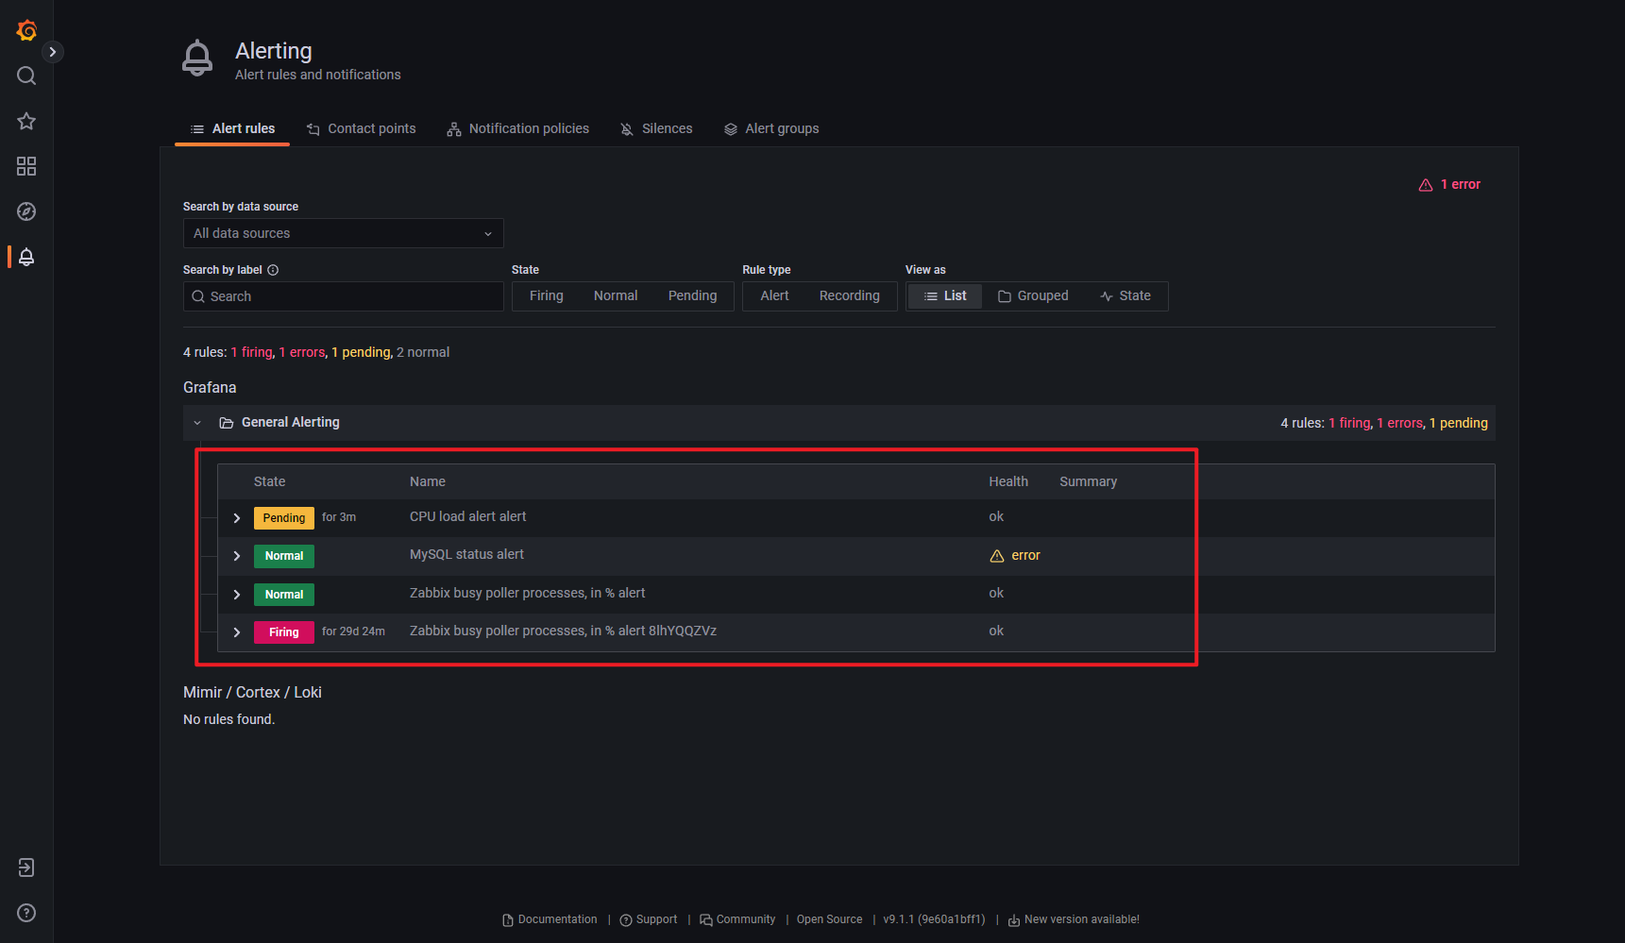1625x943 pixels.
Task: Open the Explore compass icon in sidebar
Action: point(25,211)
